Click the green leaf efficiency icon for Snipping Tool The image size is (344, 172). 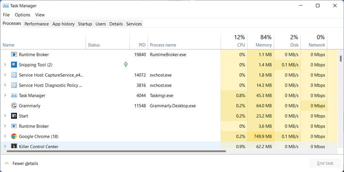tap(126, 65)
